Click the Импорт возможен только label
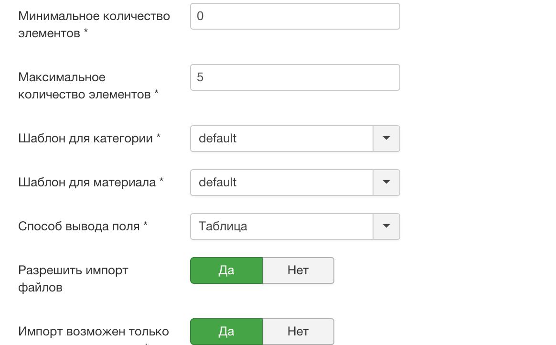Viewport: 556px width, 345px height. pyautogui.click(x=93, y=332)
